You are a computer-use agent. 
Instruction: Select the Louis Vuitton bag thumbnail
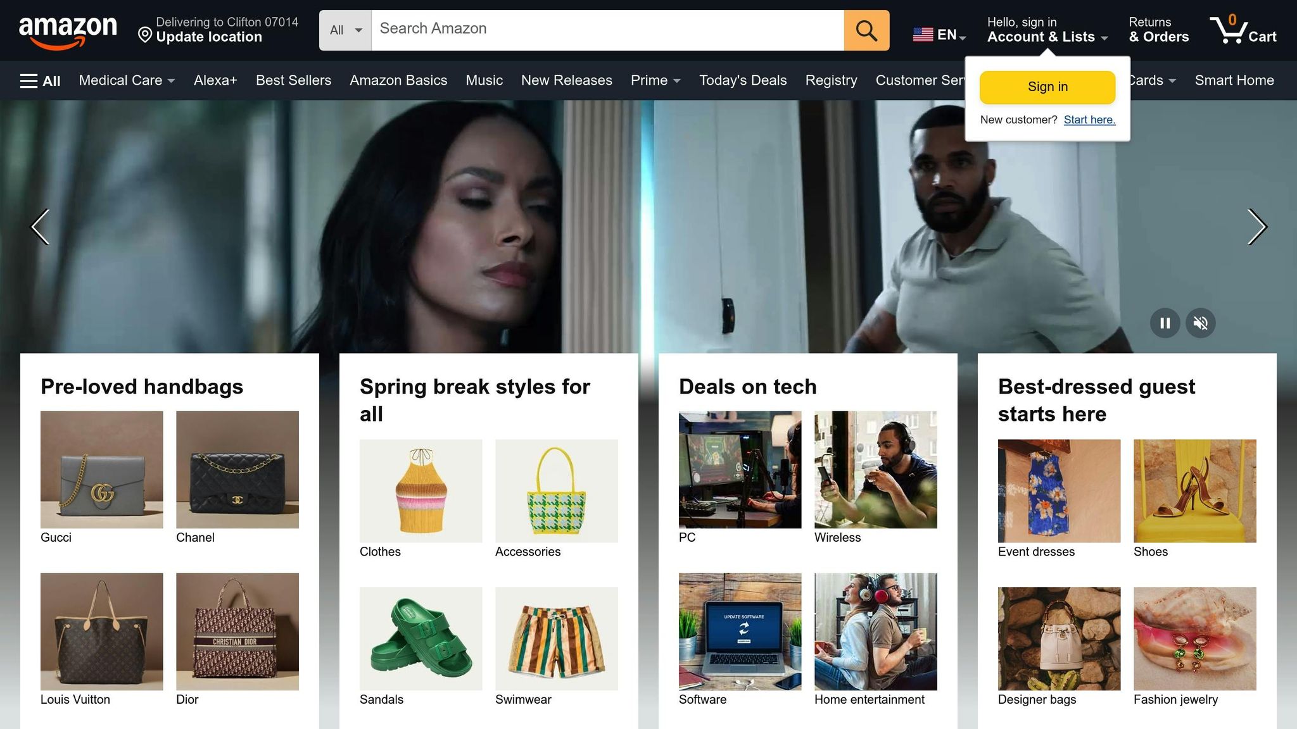point(102,632)
